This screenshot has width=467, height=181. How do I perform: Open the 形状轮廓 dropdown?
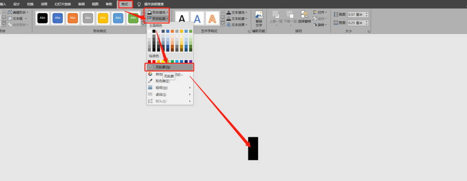(x=158, y=19)
